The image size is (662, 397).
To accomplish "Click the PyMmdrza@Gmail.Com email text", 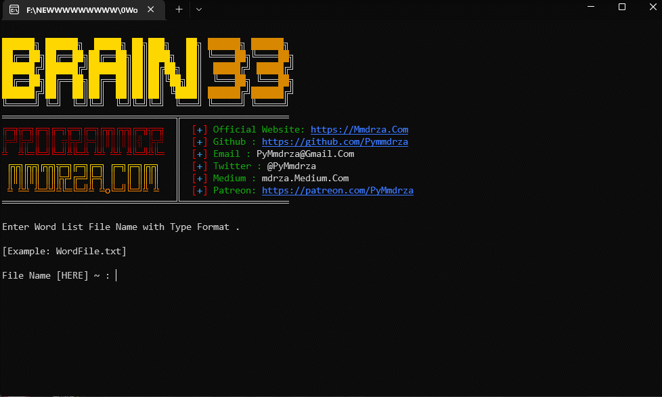I will pos(305,154).
